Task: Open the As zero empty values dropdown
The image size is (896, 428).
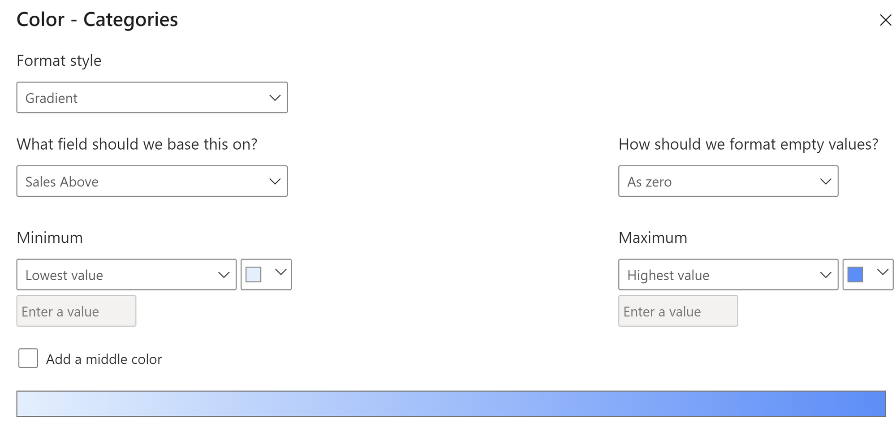Action: point(728,182)
